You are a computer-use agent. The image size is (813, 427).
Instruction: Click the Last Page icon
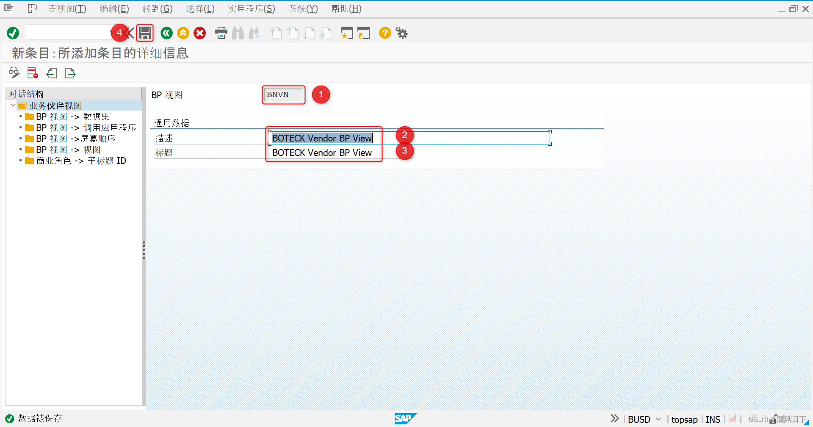[x=326, y=33]
